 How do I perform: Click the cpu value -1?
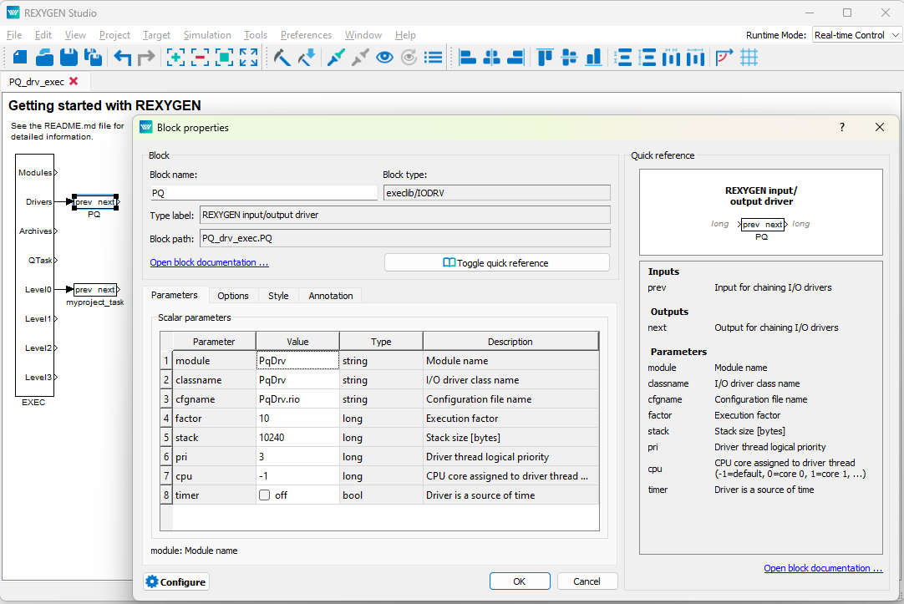297,476
